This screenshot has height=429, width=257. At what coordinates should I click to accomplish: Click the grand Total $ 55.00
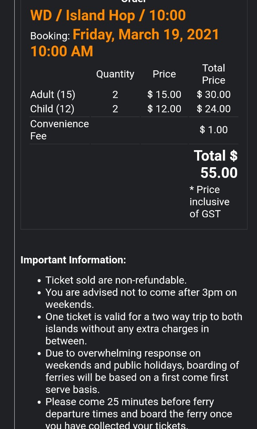(216, 164)
